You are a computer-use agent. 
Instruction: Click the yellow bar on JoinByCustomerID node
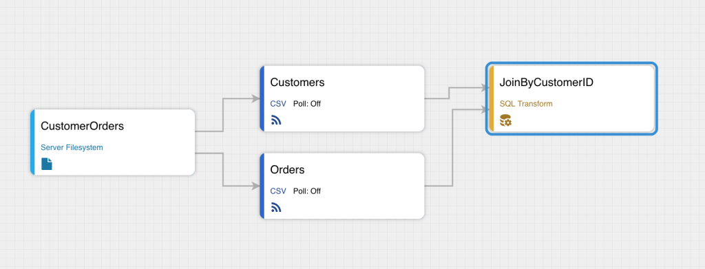click(x=491, y=98)
